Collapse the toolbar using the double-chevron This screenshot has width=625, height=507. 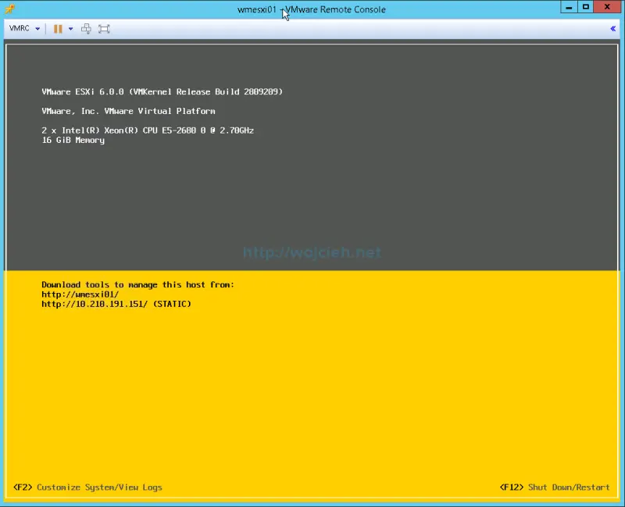613,29
